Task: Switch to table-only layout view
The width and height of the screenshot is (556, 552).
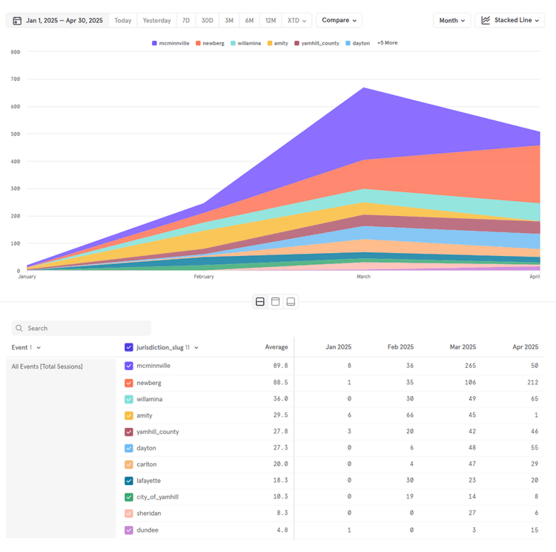Action: click(291, 302)
